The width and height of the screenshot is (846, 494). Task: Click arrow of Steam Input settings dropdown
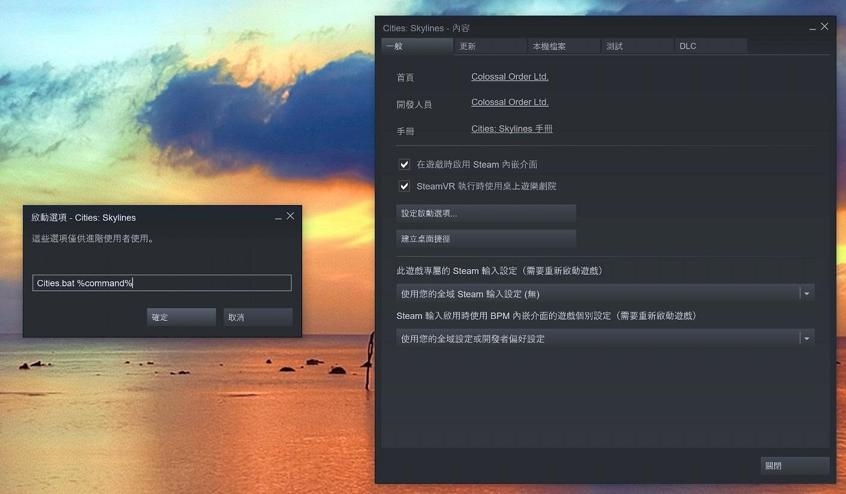[806, 294]
